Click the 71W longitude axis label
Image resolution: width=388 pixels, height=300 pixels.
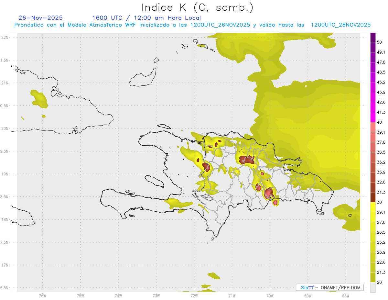pyautogui.click(x=232, y=295)
